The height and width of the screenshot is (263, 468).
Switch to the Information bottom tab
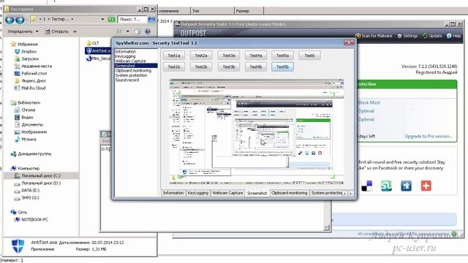[173, 193]
